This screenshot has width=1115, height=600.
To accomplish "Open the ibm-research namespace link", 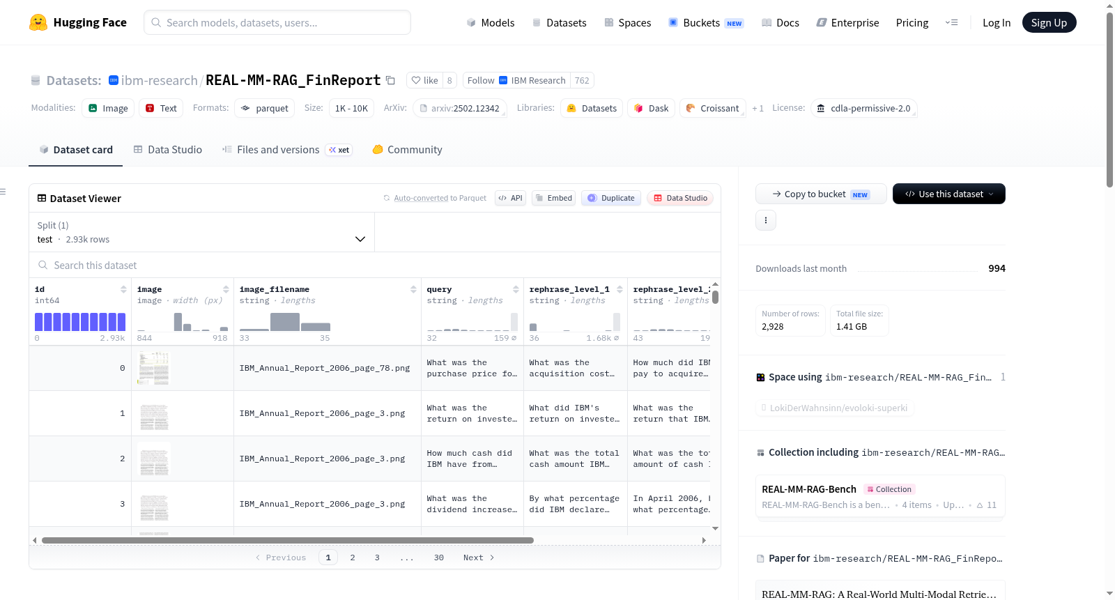I will 159,80.
